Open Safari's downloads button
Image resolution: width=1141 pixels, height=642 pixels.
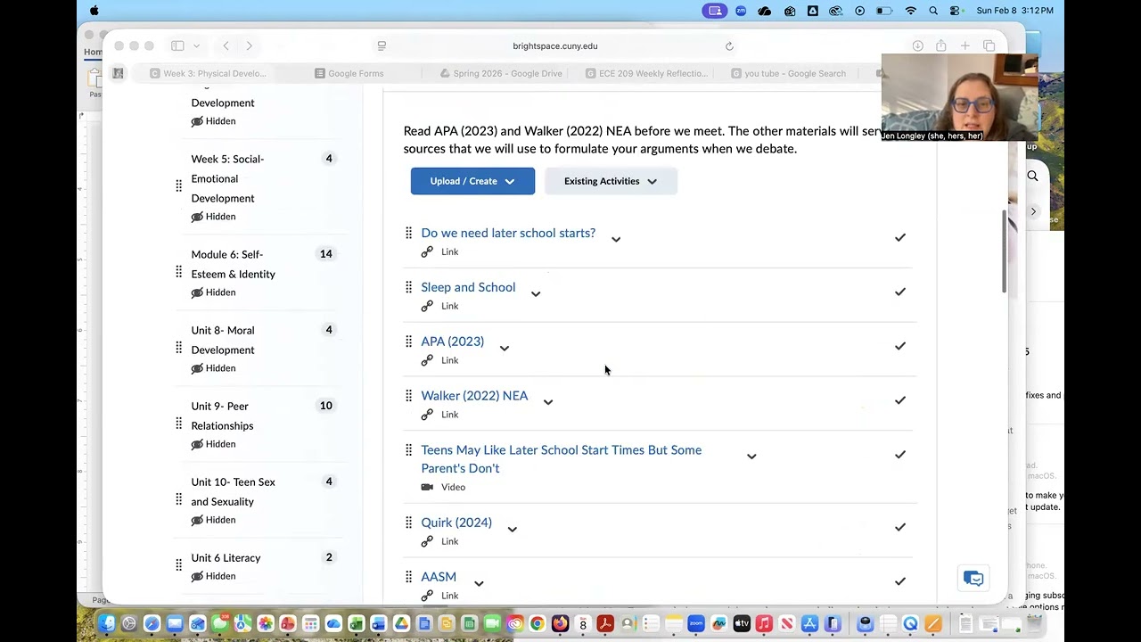[917, 46]
